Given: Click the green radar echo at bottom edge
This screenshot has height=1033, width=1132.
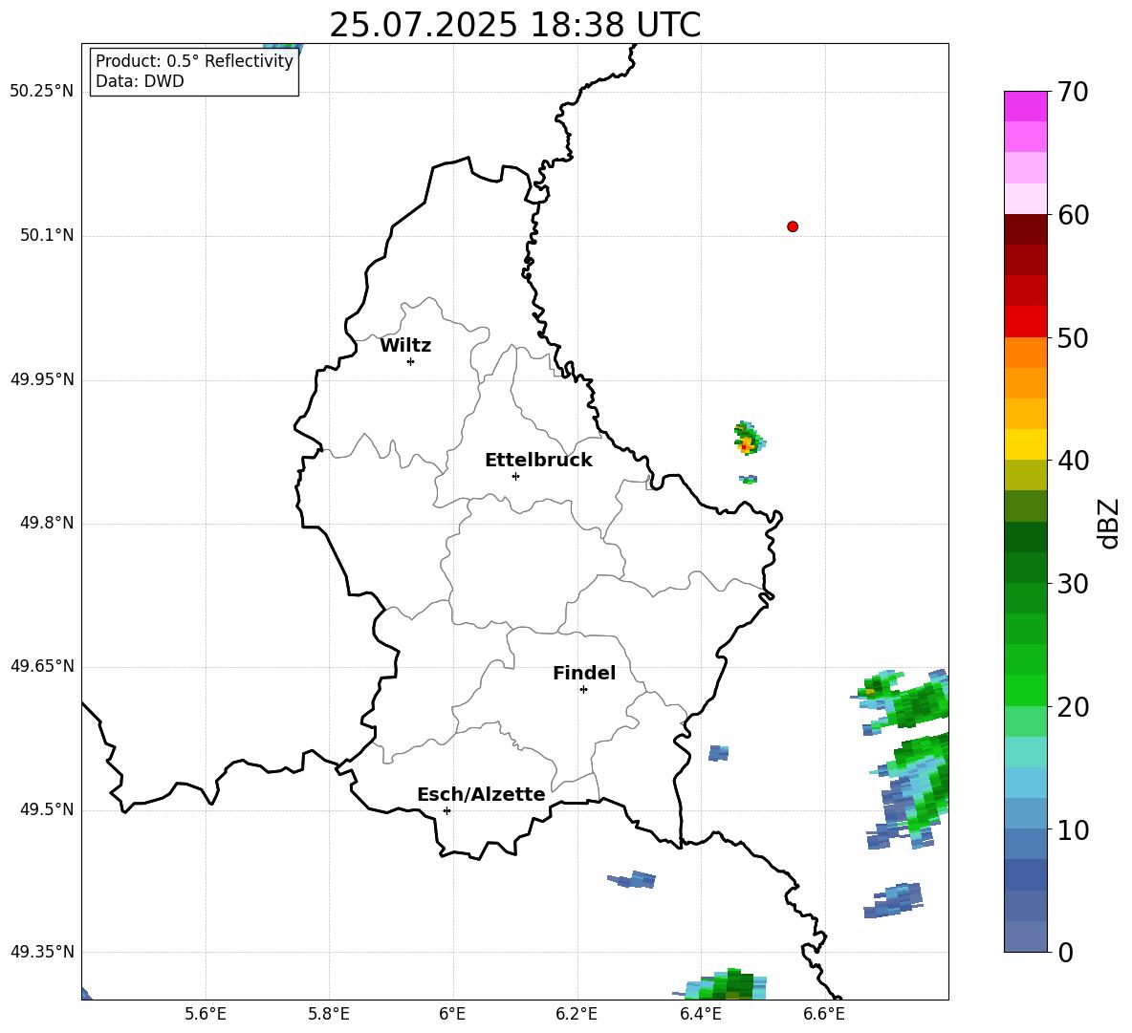Looking at the screenshot, I should [722, 984].
